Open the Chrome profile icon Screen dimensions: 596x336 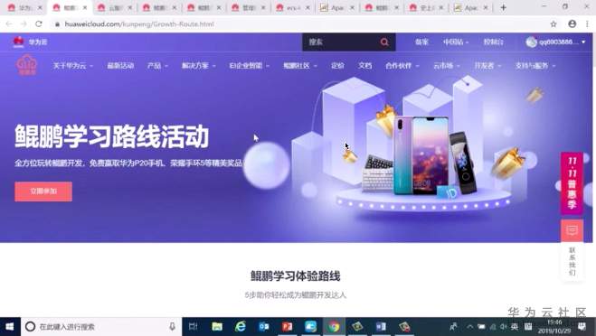[x=572, y=23]
